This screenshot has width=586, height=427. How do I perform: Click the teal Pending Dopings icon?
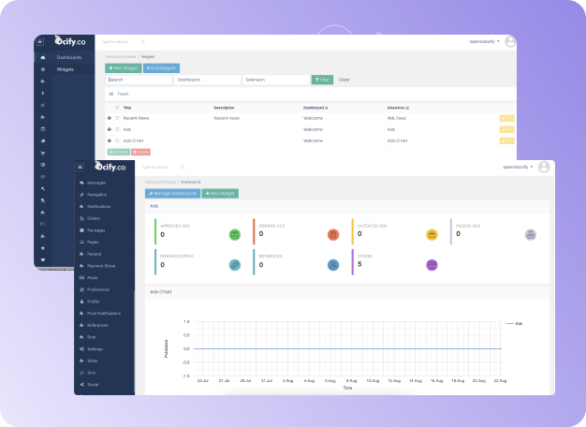[x=234, y=265]
